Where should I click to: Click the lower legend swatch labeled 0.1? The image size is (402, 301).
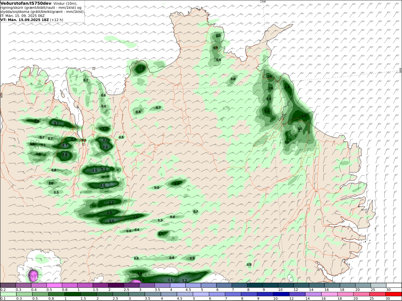pyautogui.click(x=8, y=294)
